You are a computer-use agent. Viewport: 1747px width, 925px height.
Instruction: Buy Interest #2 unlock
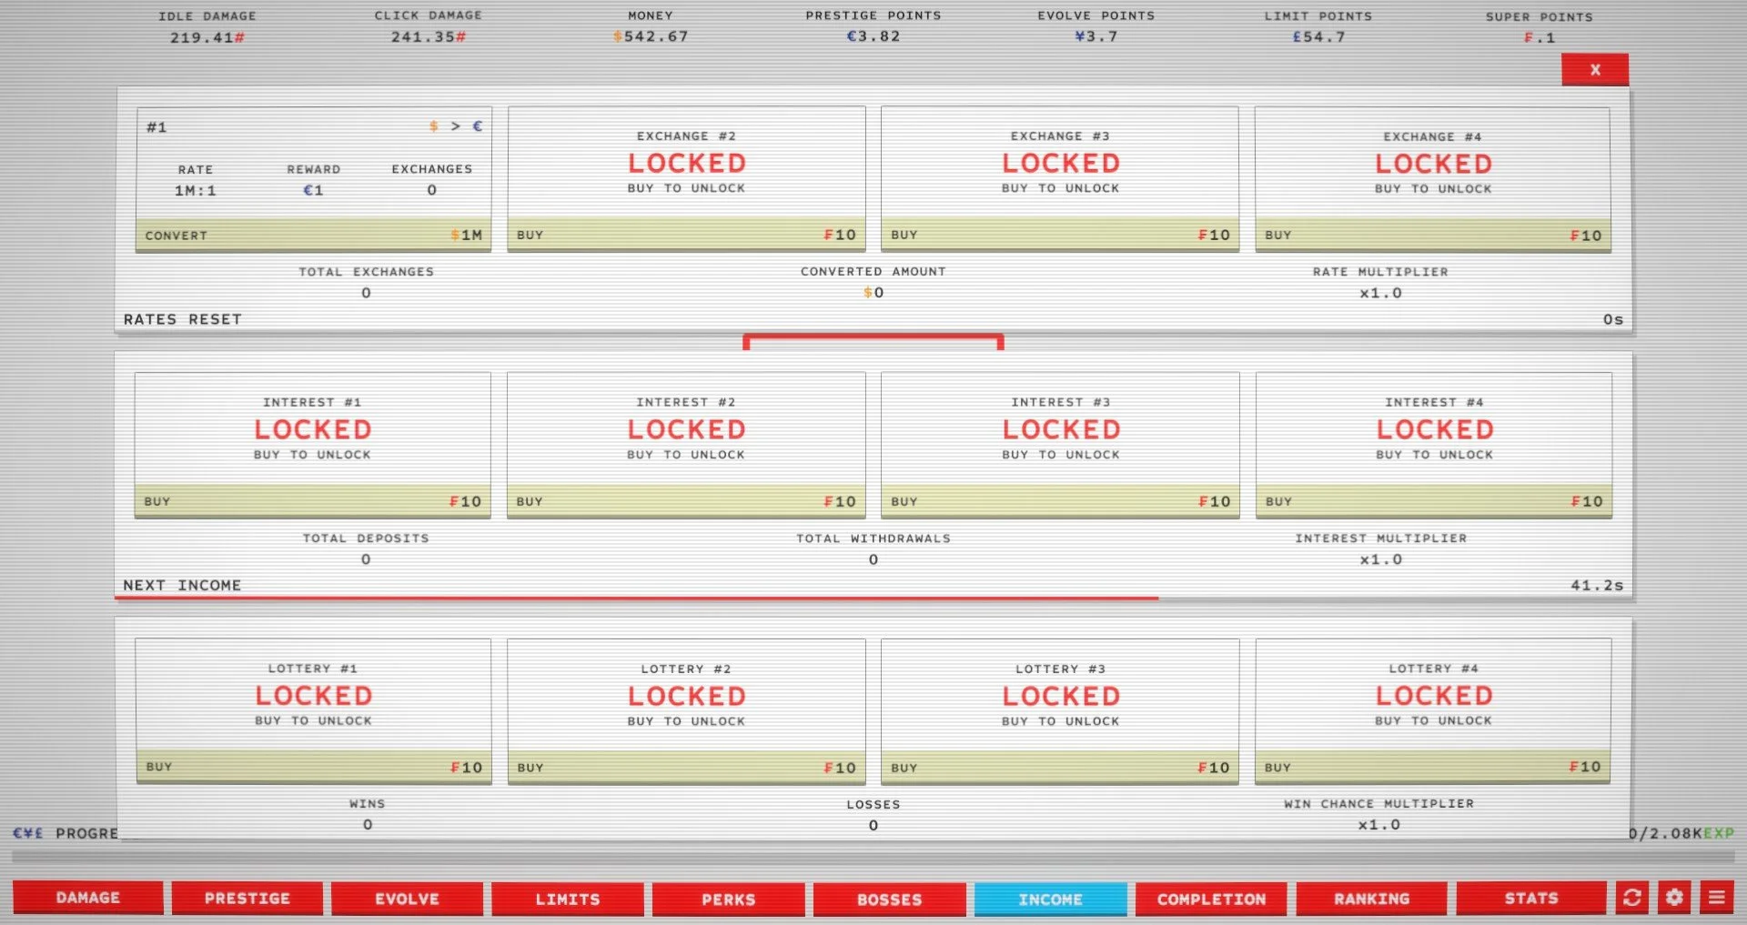[x=687, y=501]
